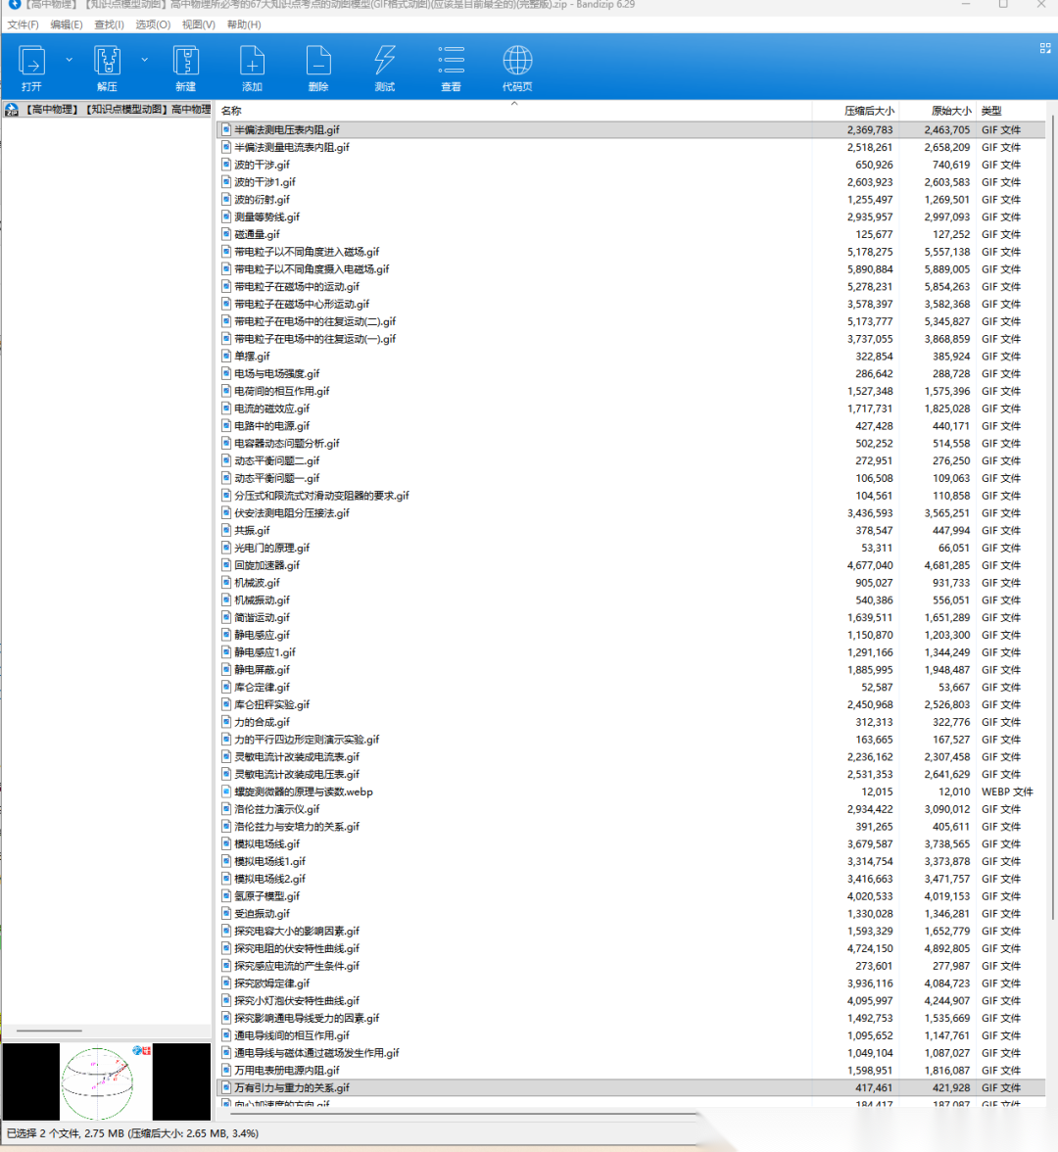Run archive test with the 测试 icon
Viewport: 1058px width, 1152px height.
point(384,67)
